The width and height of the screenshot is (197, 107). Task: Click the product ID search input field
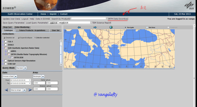coord(89,18)
